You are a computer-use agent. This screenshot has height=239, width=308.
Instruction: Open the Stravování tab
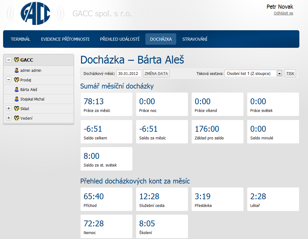tap(195, 39)
